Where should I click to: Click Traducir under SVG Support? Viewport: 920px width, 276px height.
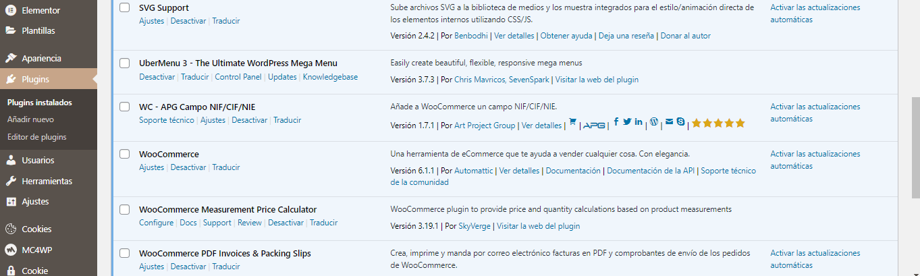click(x=225, y=21)
